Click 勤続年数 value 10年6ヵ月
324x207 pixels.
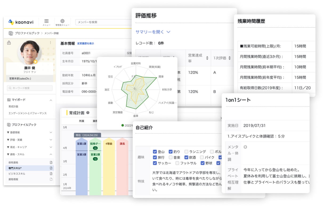89,75
